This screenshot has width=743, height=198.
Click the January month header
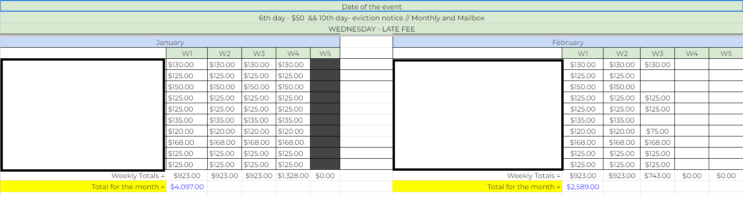(170, 42)
